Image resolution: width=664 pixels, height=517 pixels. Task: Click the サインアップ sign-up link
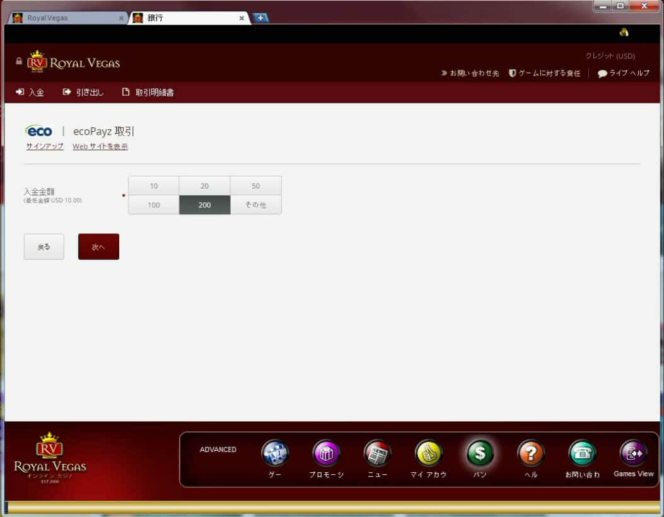pyautogui.click(x=45, y=146)
